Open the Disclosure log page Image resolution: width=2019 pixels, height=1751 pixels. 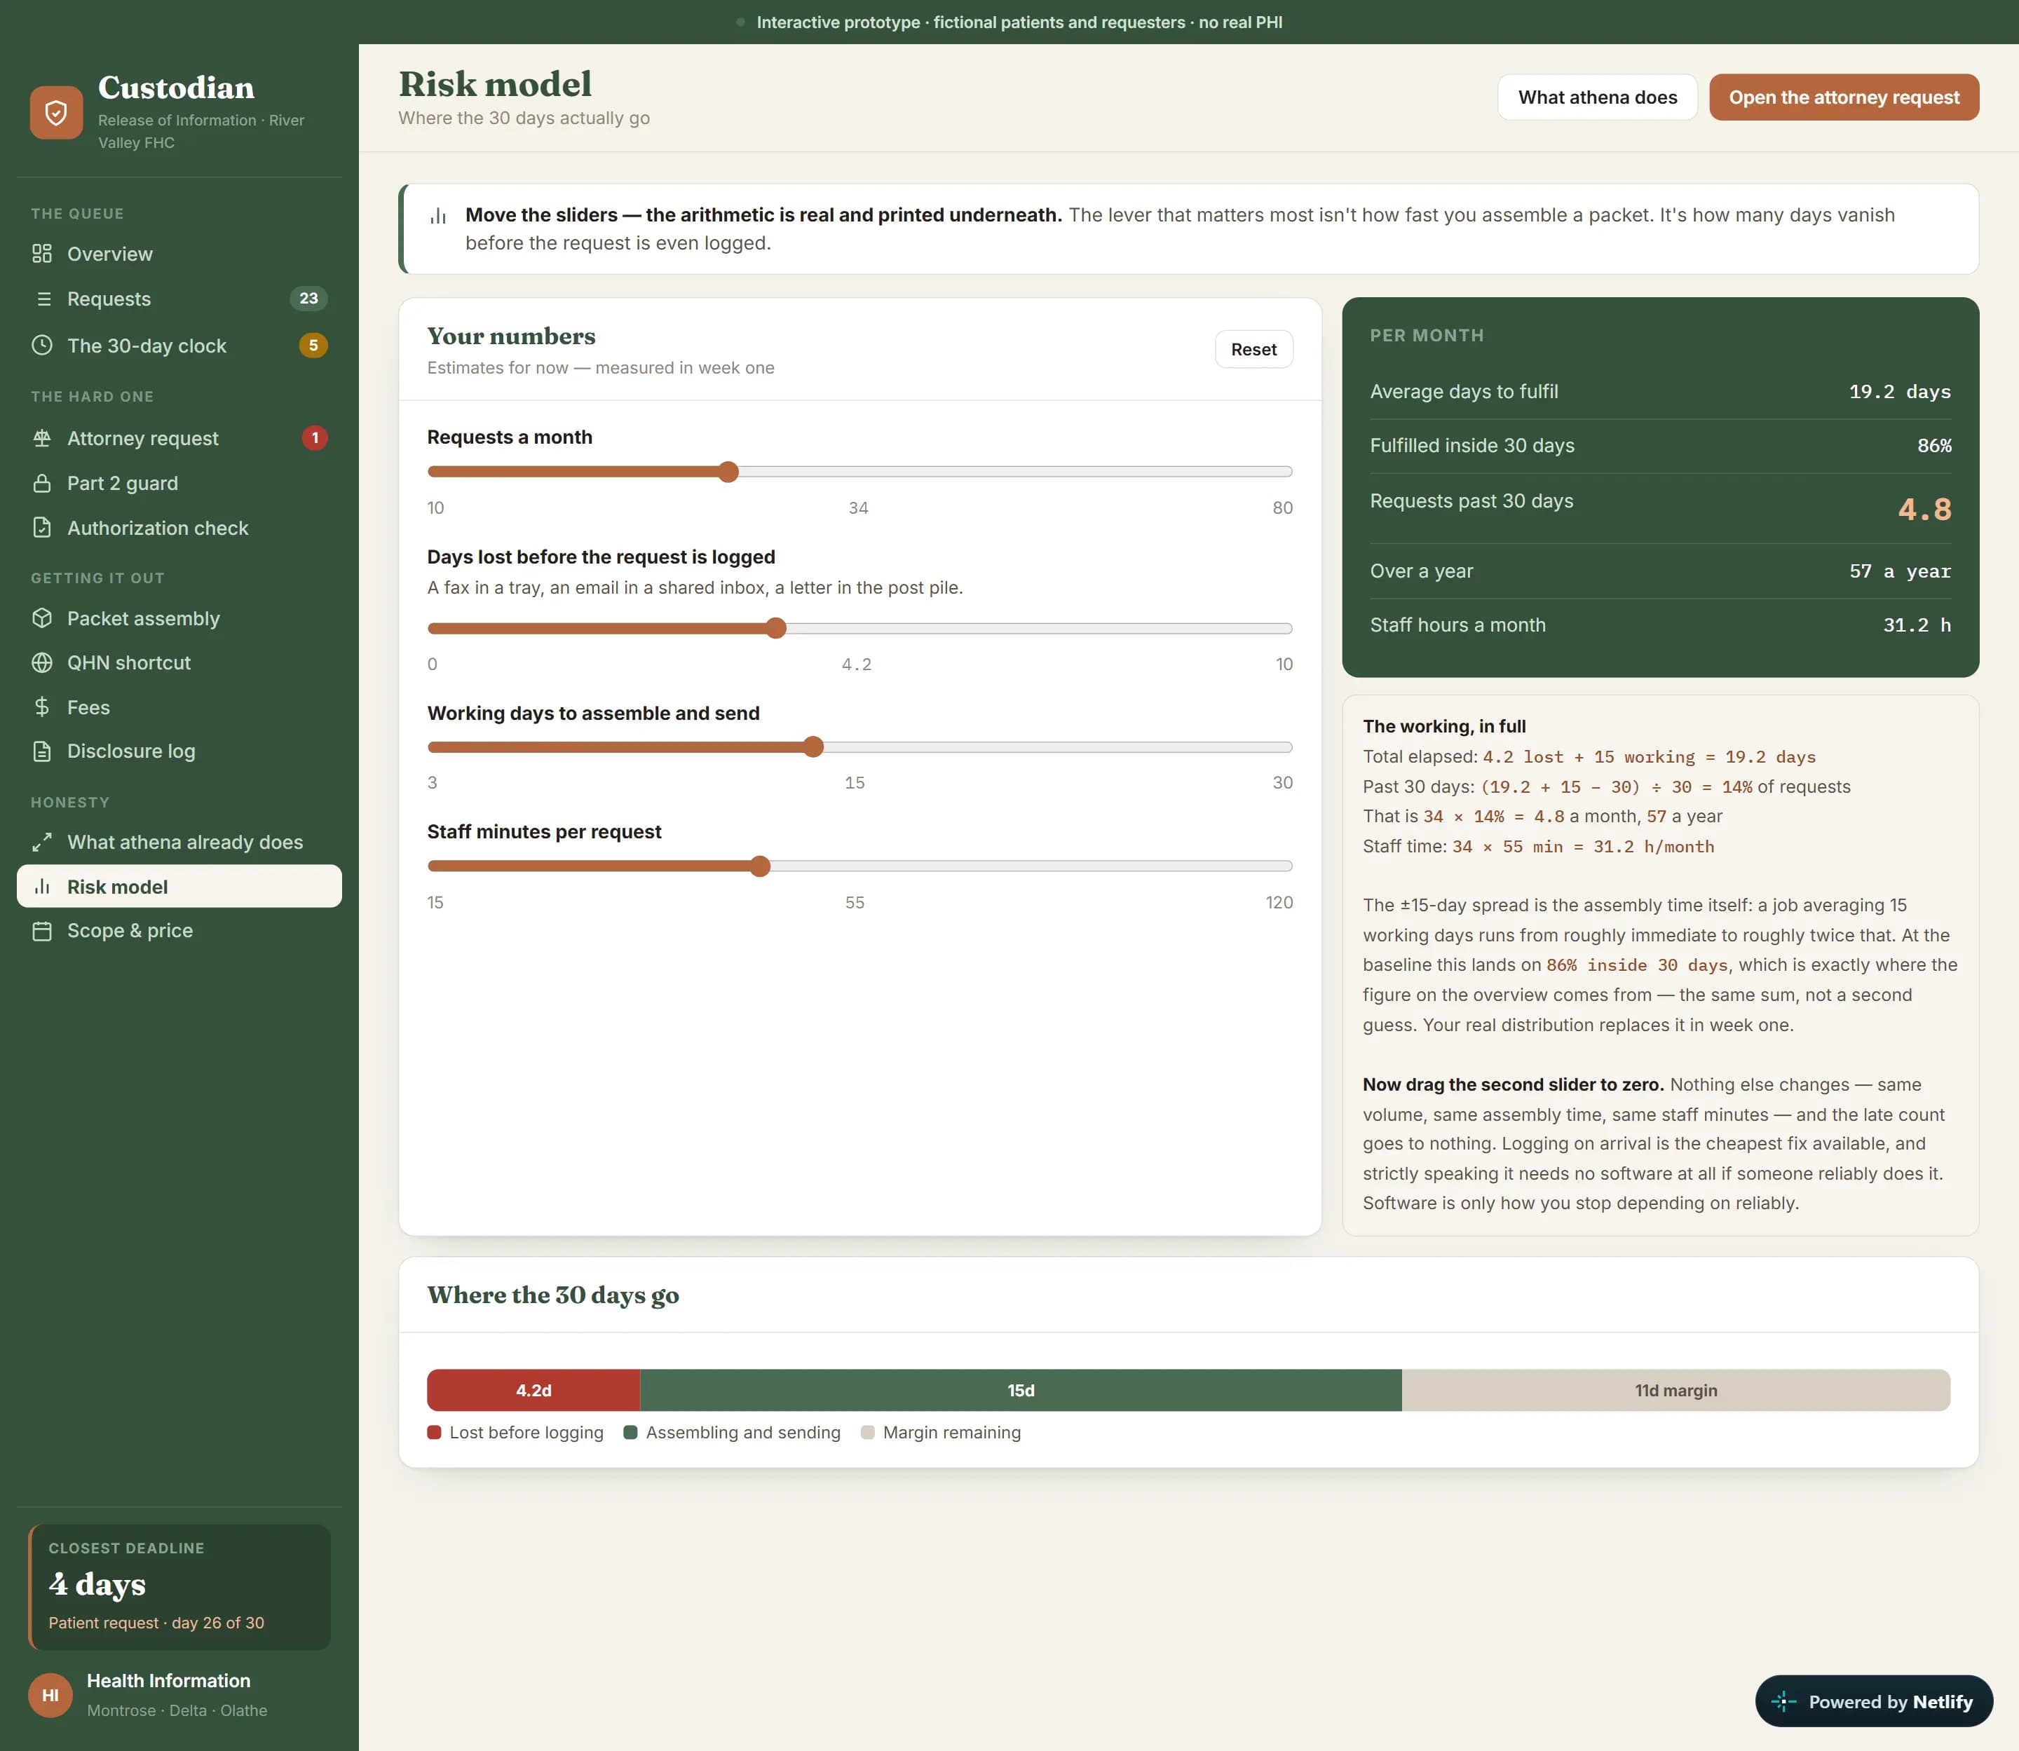coord(179,751)
